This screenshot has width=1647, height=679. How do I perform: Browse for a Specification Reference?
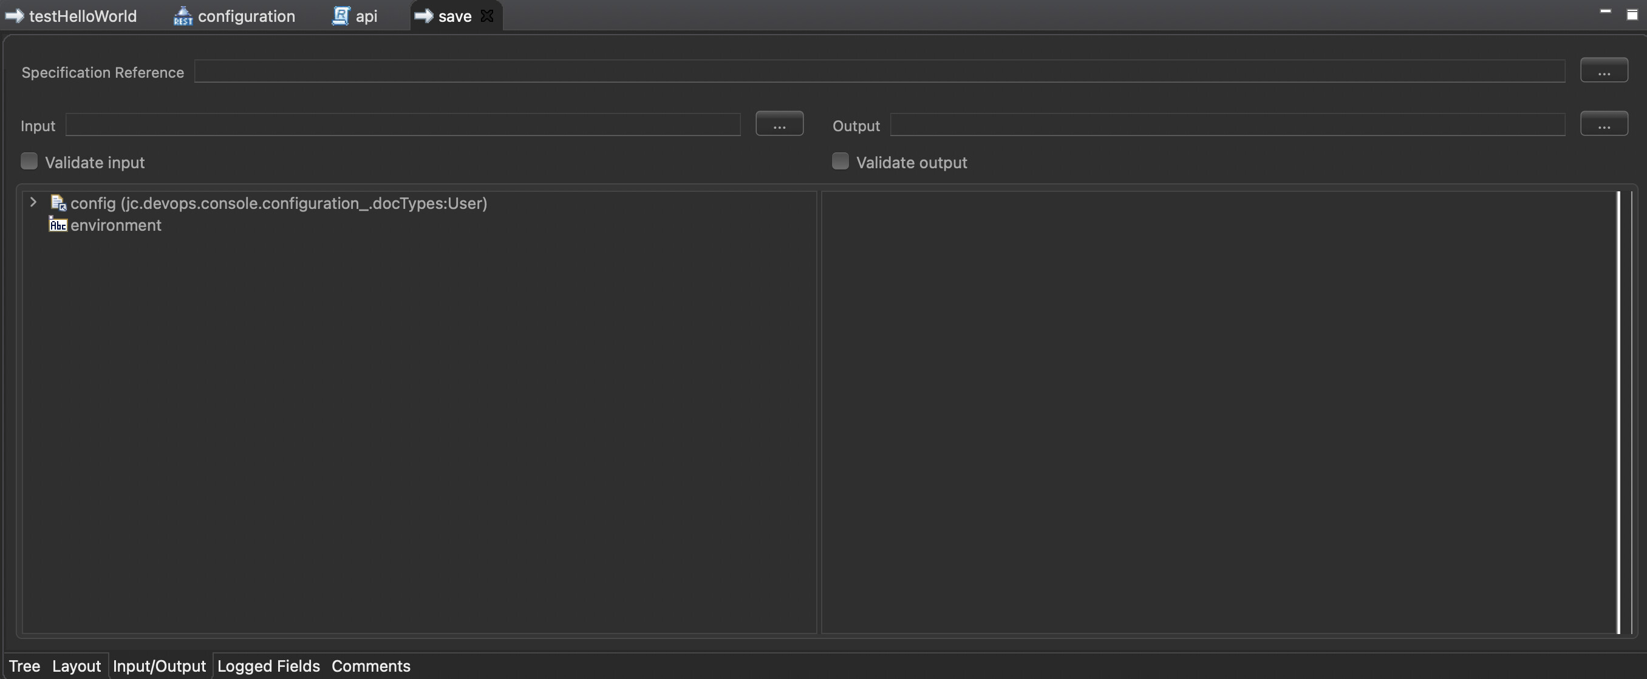coord(1603,71)
